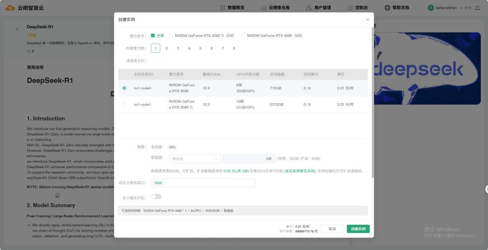Click the 取消 button
The image size is (488, 250).
[x=332, y=229]
